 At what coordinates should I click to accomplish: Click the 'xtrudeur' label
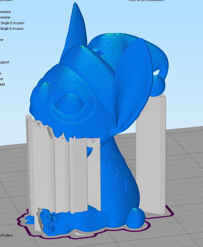[x=6, y=235]
